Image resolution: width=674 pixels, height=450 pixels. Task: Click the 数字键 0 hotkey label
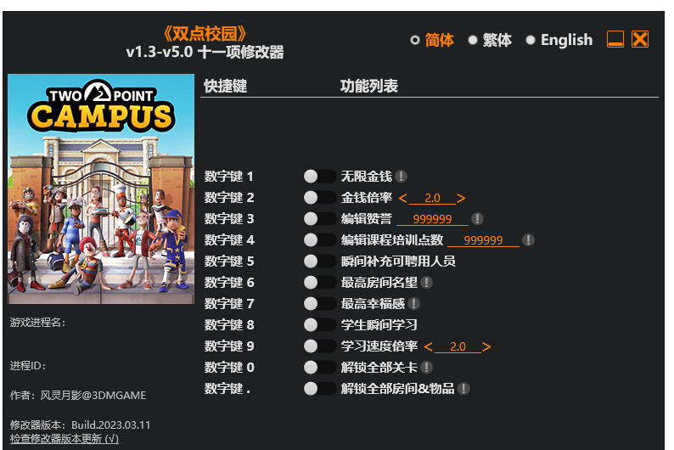[229, 368]
